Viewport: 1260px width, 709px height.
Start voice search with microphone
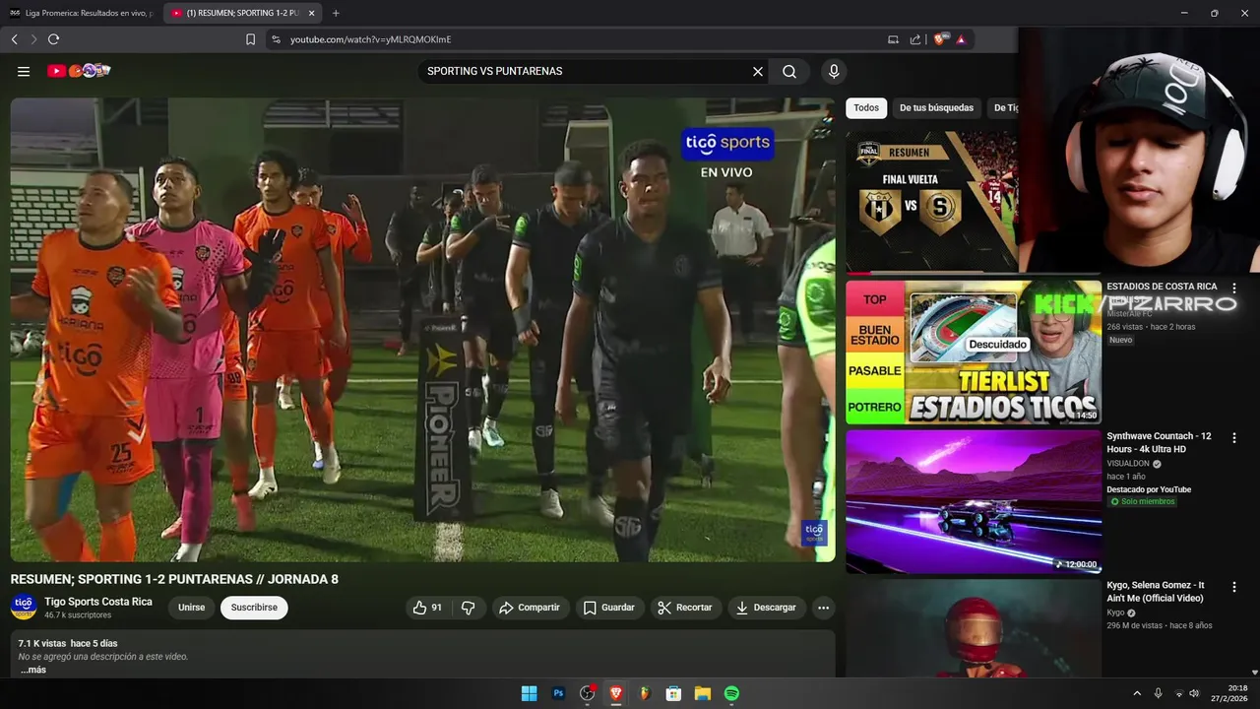(x=834, y=71)
